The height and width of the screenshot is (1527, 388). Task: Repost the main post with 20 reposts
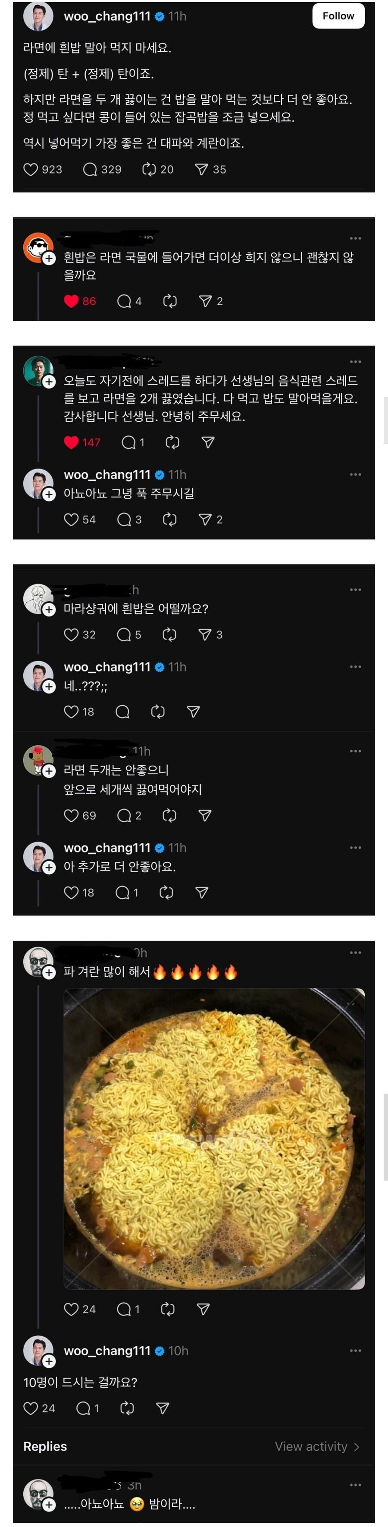pos(149,170)
